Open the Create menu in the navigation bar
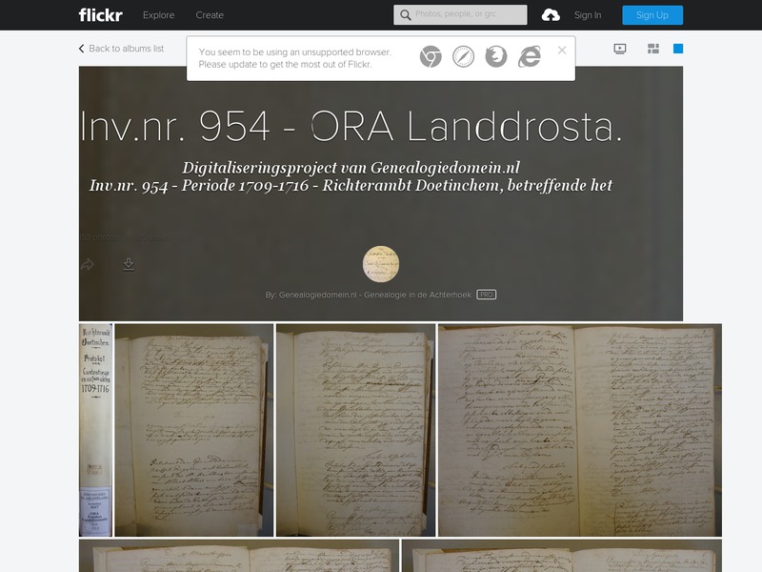 click(211, 15)
